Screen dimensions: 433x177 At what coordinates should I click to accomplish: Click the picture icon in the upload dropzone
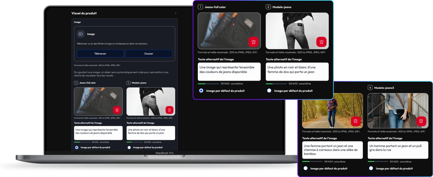click(x=80, y=34)
